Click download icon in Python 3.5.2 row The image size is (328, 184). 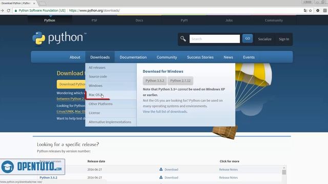(161, 177)
